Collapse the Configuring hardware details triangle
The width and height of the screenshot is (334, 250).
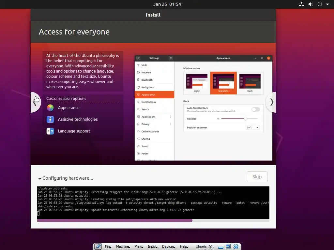(39, 179)
